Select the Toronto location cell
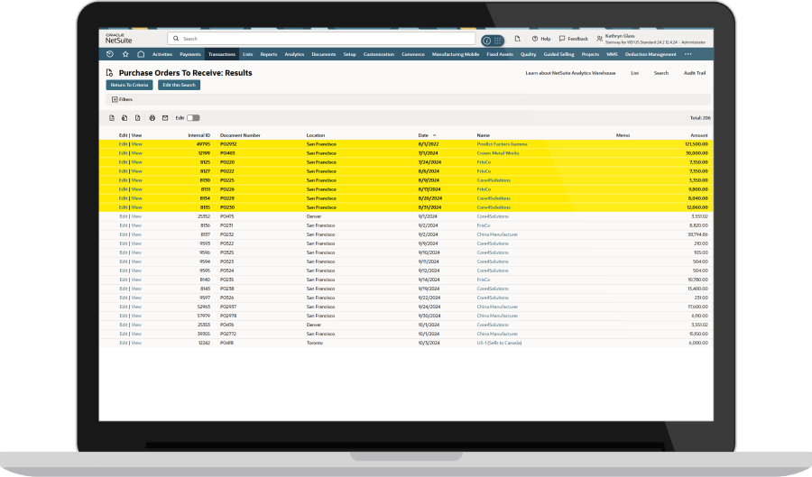The height and width of the screenshot is (477, 812). (x=314, y=343)
